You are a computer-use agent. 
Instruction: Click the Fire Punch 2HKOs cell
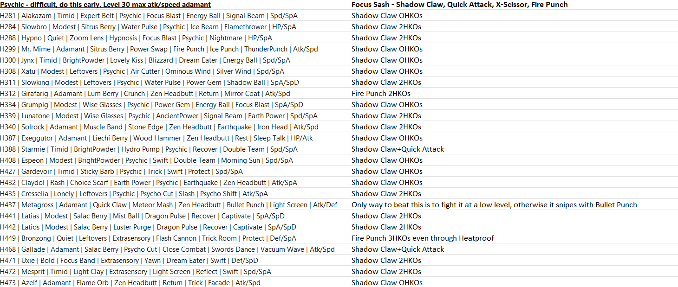tap(381, 94)
